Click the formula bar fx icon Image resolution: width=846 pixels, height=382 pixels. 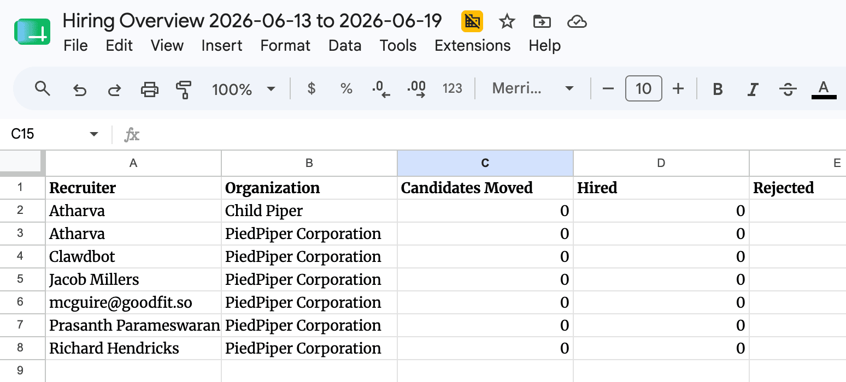(132, 135)
